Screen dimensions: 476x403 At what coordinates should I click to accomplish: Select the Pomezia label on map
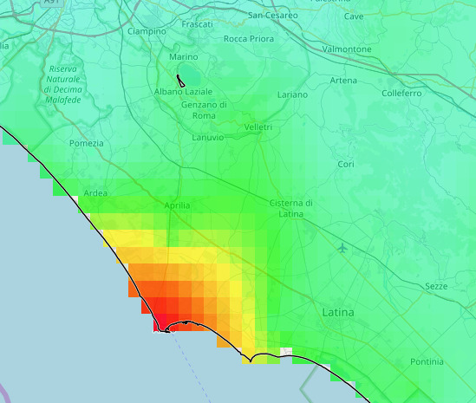(x=87, y=143)
